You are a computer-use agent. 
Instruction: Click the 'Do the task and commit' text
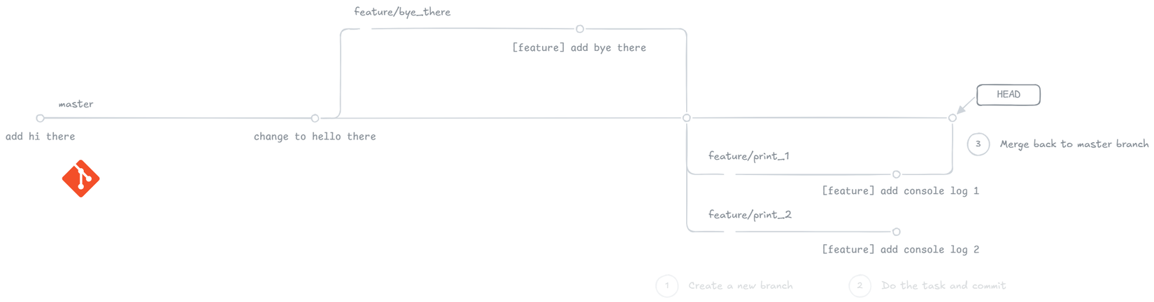[x=943, y=286]
